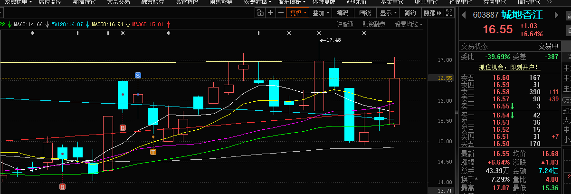Image resolution: width=571 pixels, height=194 pixels.
Task: Click the 抓住机会，即刻开户 link
Action: (x=509, y=67)
